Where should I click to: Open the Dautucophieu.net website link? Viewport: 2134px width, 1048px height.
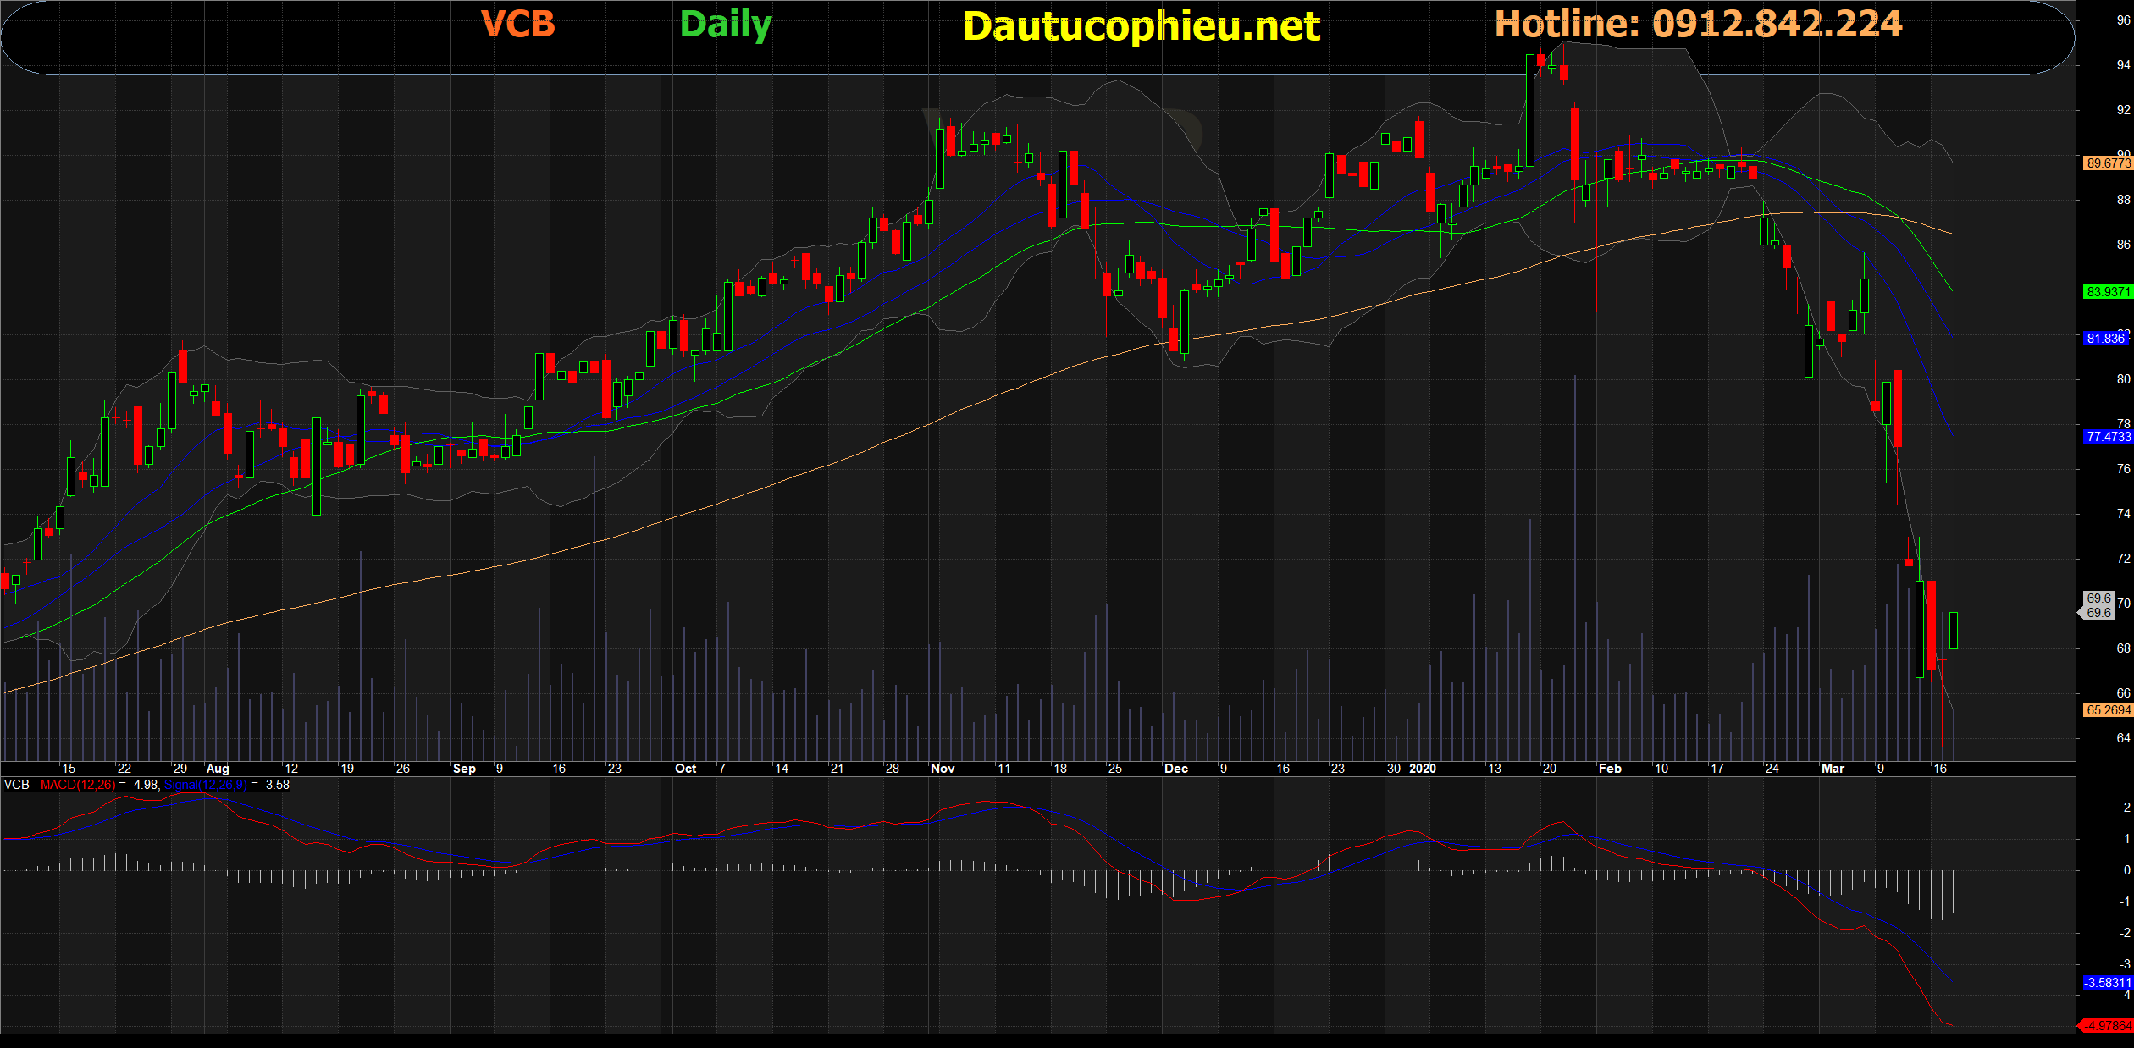click(1141, 26)
